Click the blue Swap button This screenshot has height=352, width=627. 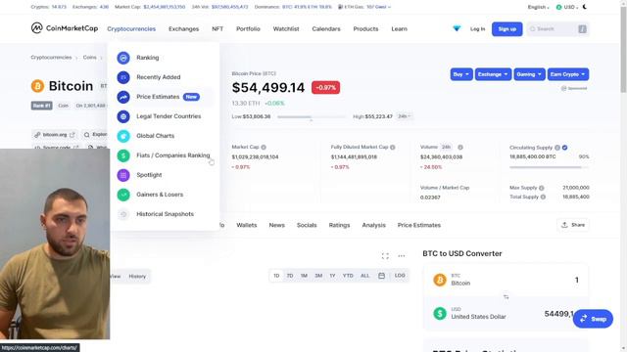[593, 319]
